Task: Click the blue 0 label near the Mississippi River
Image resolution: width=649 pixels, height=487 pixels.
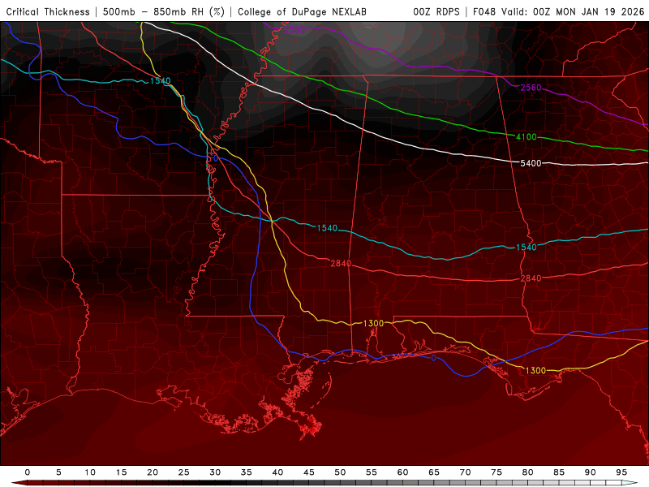Action: click(x=215, y=158)
